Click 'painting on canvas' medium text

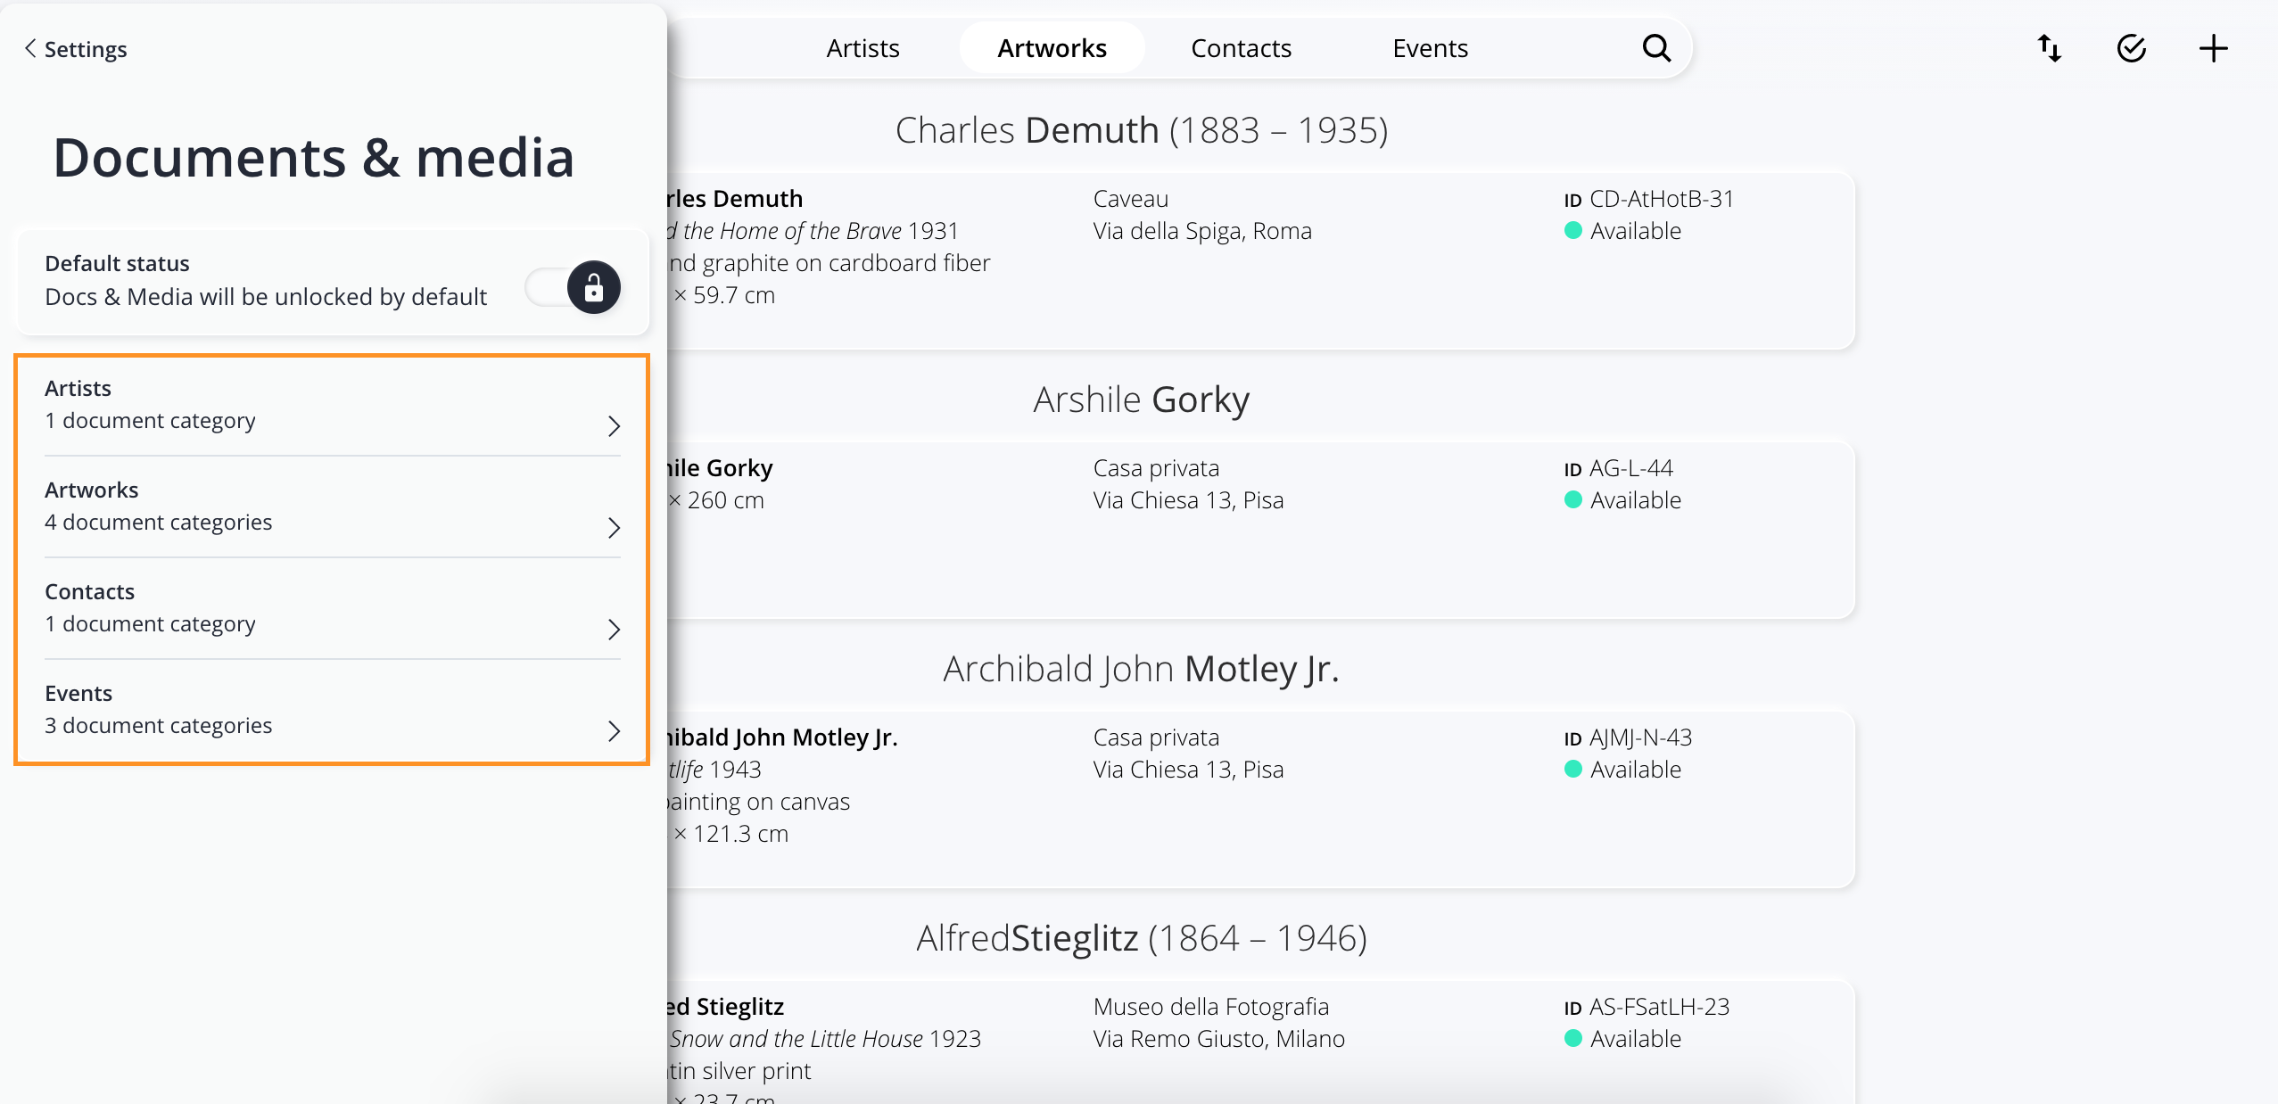[x=759, y=802]
